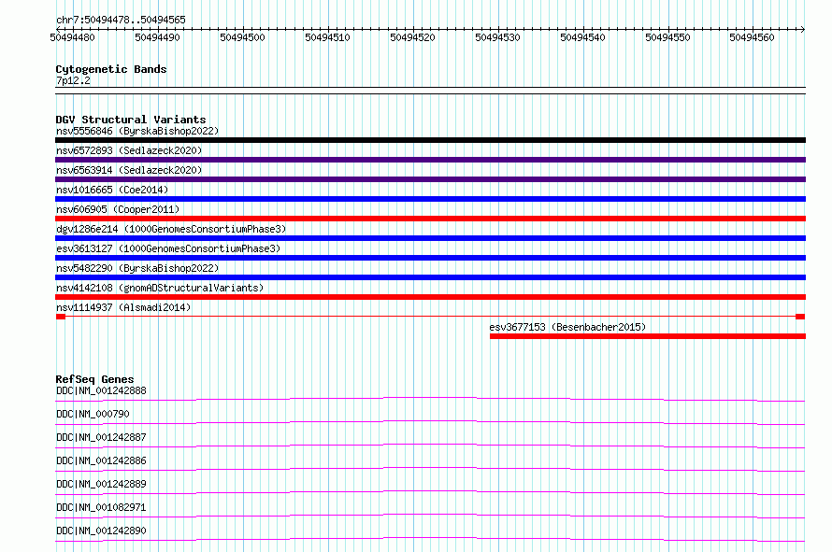Open the DGV Structural Variants track title
The width and height of the screenshot is (832, 552).
[x=131, y=120]
